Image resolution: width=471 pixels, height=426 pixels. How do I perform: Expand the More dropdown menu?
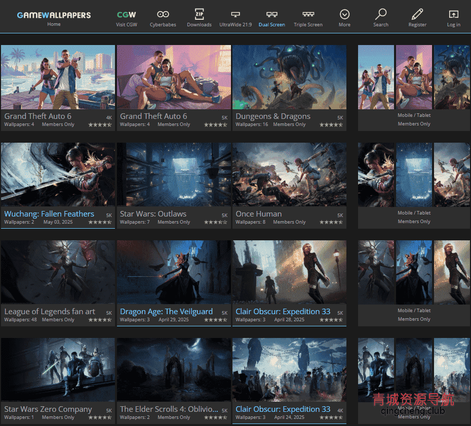point(344,15)
